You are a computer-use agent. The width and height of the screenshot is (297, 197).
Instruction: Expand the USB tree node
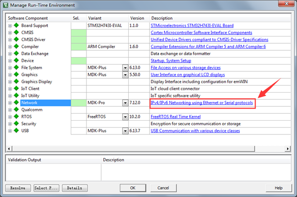point(10,131)
